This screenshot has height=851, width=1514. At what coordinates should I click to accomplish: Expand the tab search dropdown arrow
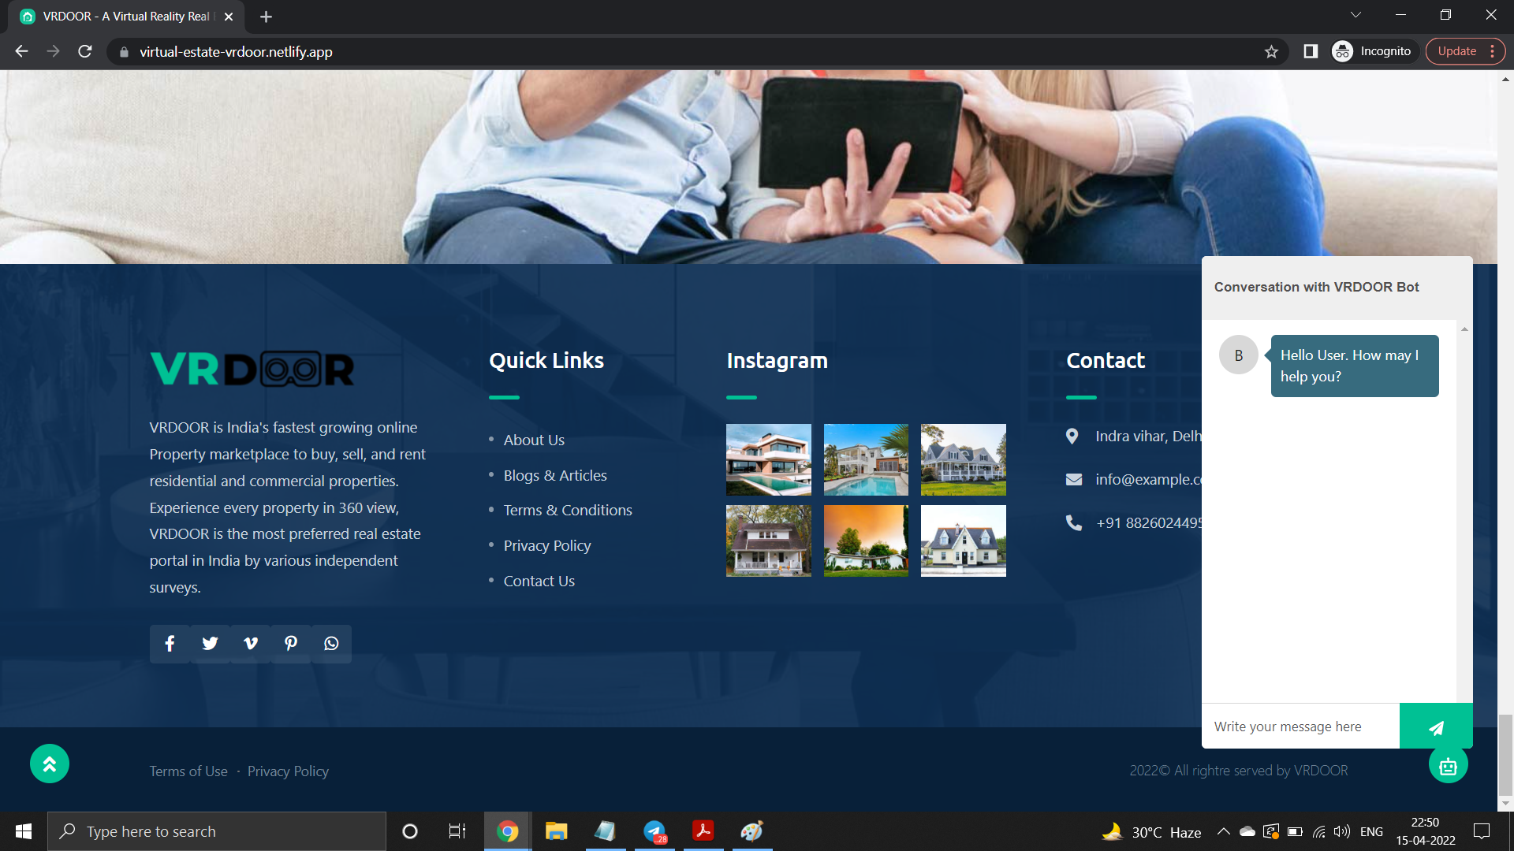(1356, 15)
